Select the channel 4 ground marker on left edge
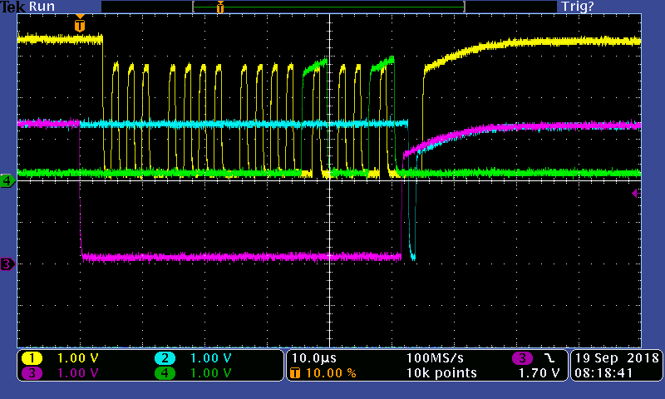 (7, 181)
